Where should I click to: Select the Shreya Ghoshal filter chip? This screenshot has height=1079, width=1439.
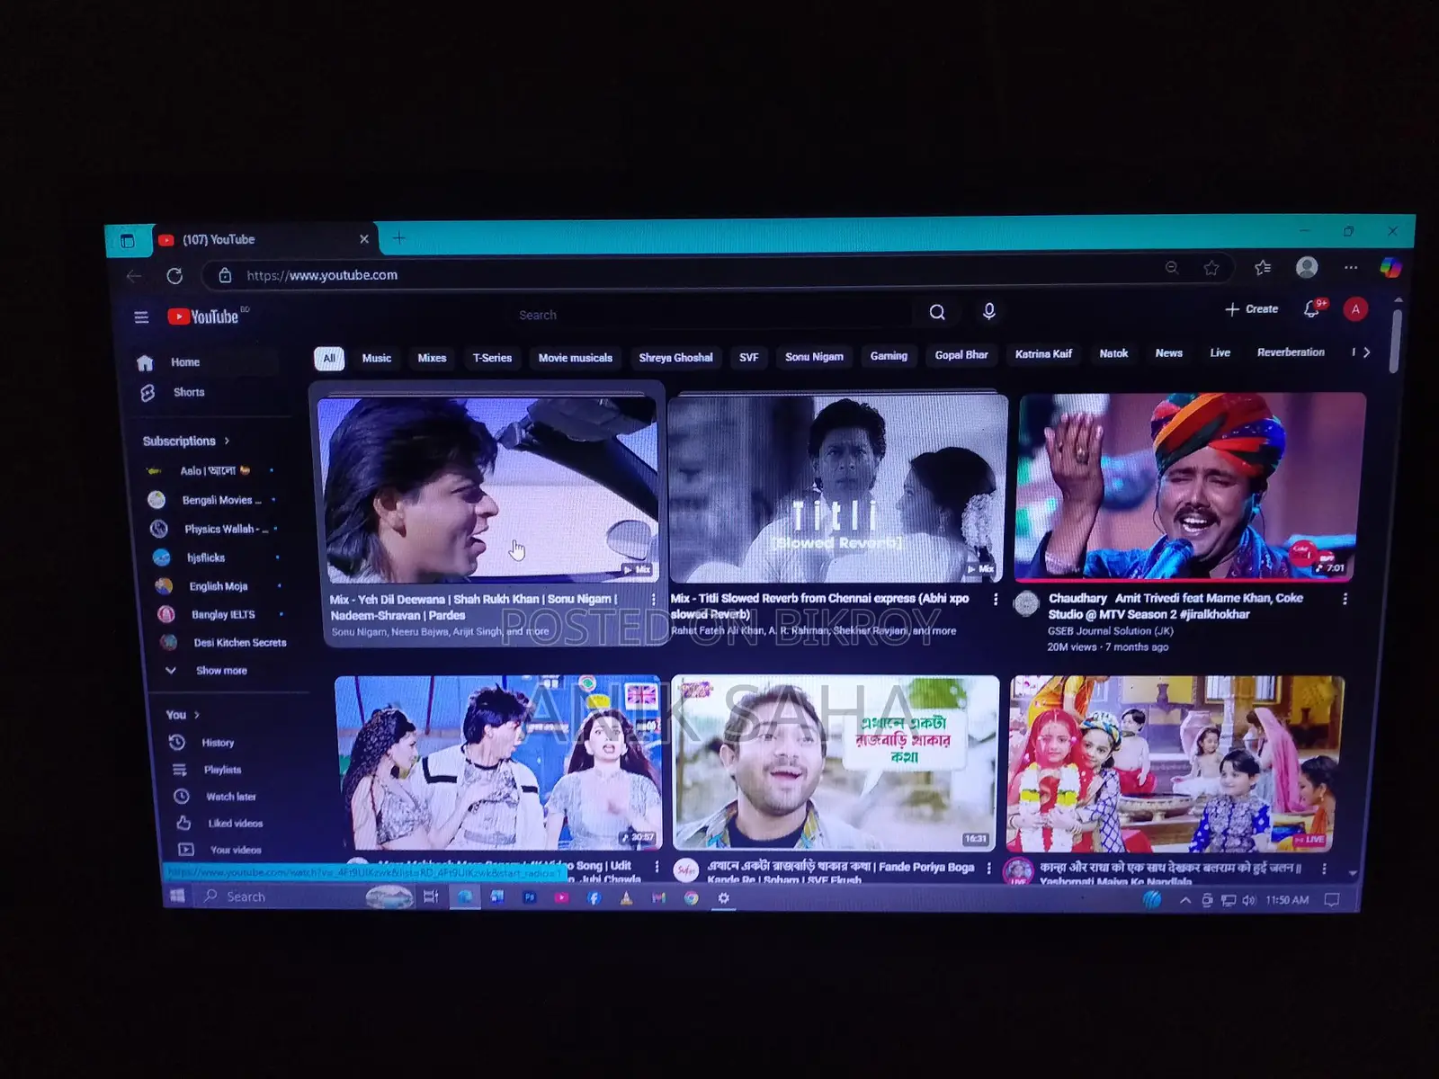tap(675, 358)
